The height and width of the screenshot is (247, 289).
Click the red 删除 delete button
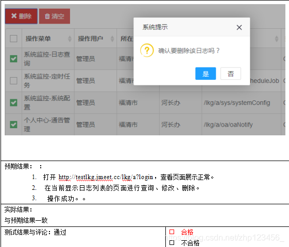pyautogui.click(x=21, y=16)
